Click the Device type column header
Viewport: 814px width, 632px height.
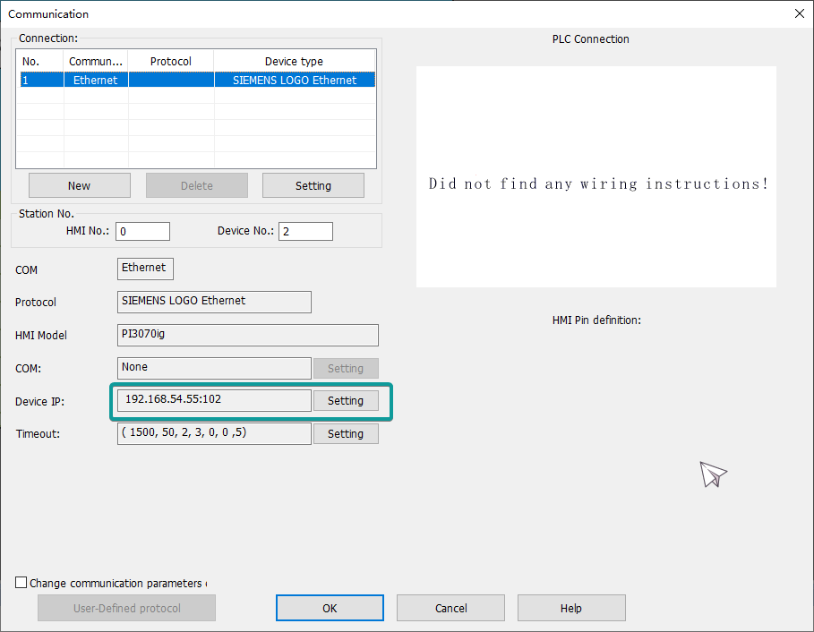[294, 61]
